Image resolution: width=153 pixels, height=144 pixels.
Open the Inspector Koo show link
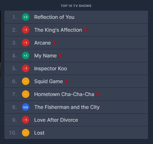51,68
